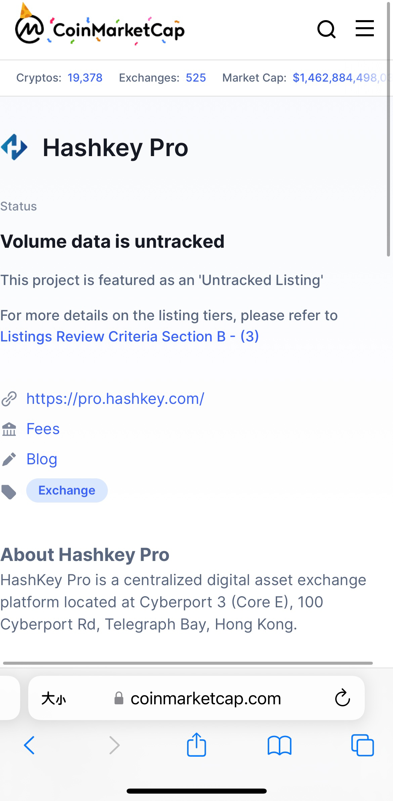Open the 525 Exchanges list
Image resolution: width=393 pixels, height=801 pixels.
[196, 78]
